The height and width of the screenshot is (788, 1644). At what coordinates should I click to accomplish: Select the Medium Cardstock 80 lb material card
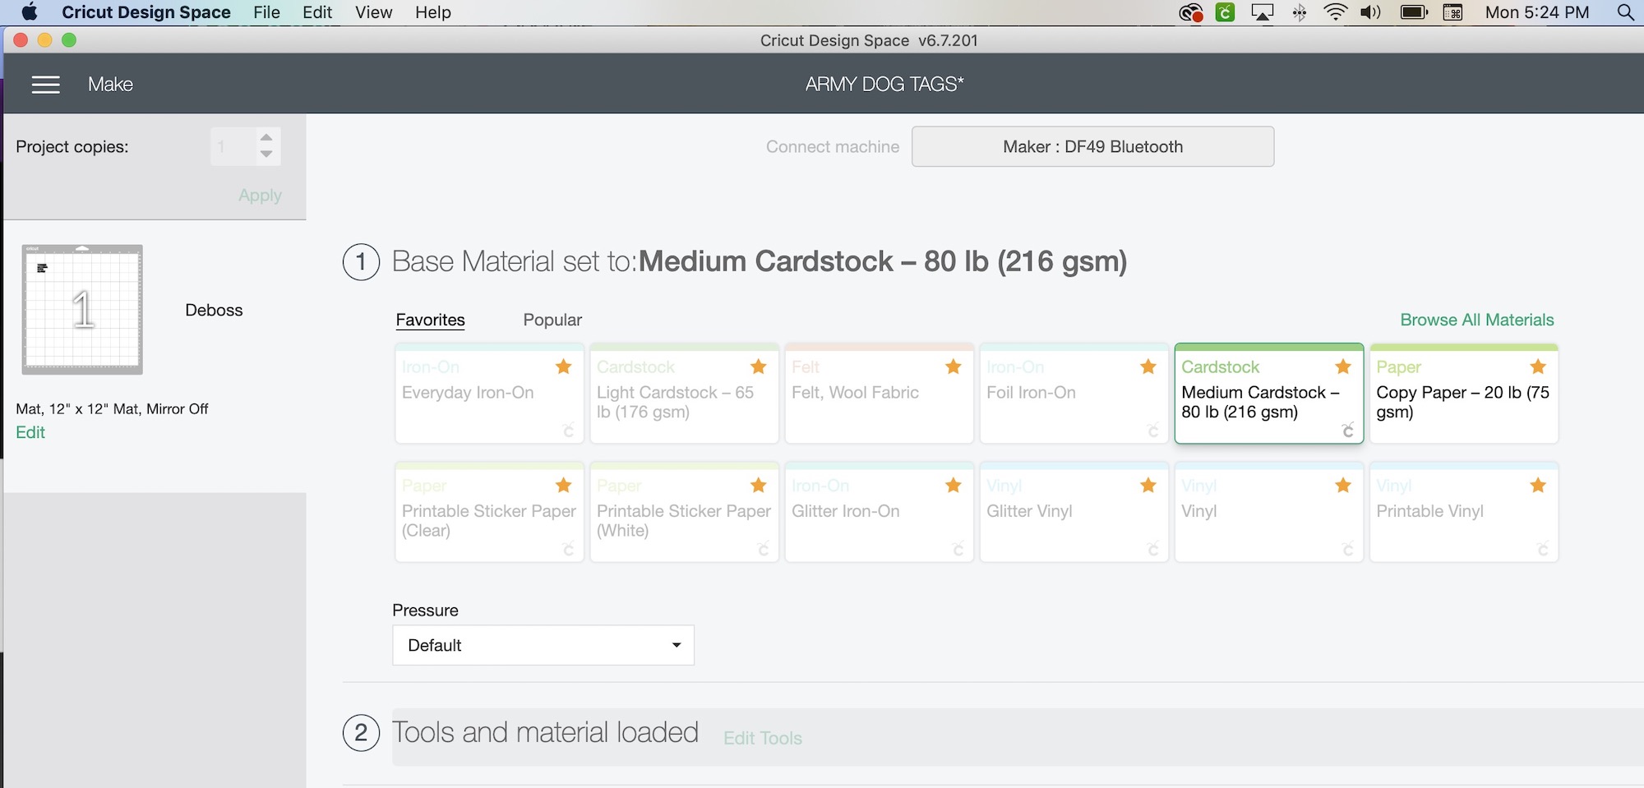[1268, 394]
